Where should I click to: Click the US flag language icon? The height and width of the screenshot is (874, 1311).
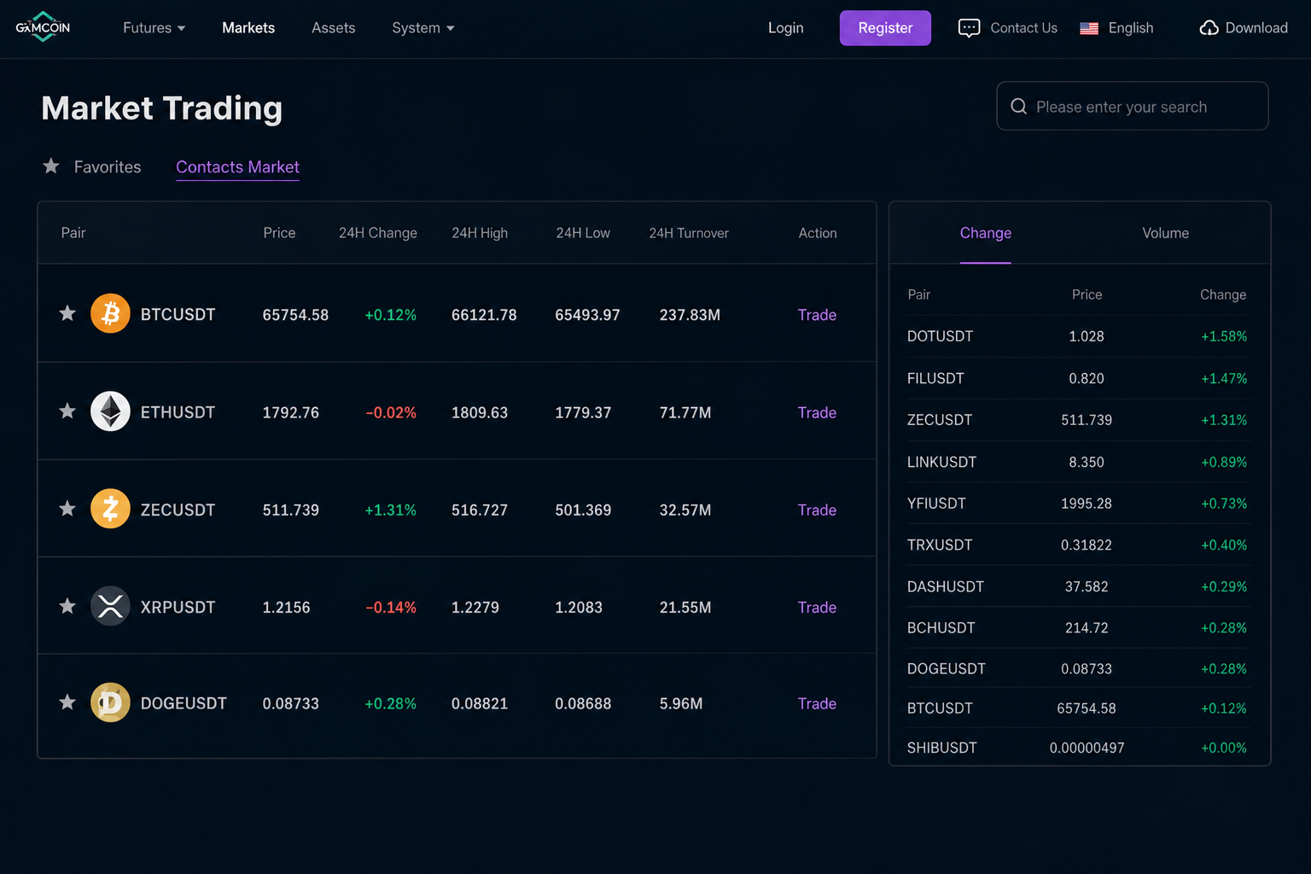click(x=1089, y=28)
